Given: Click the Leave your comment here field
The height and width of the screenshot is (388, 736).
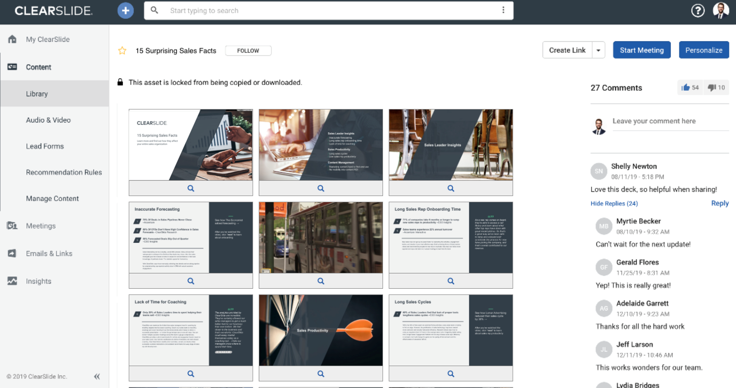Looking at the screenshot, I should [662, 121].
